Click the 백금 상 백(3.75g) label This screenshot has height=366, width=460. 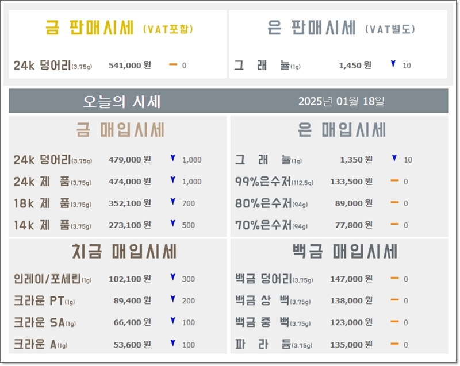click(x=273, y=300)
